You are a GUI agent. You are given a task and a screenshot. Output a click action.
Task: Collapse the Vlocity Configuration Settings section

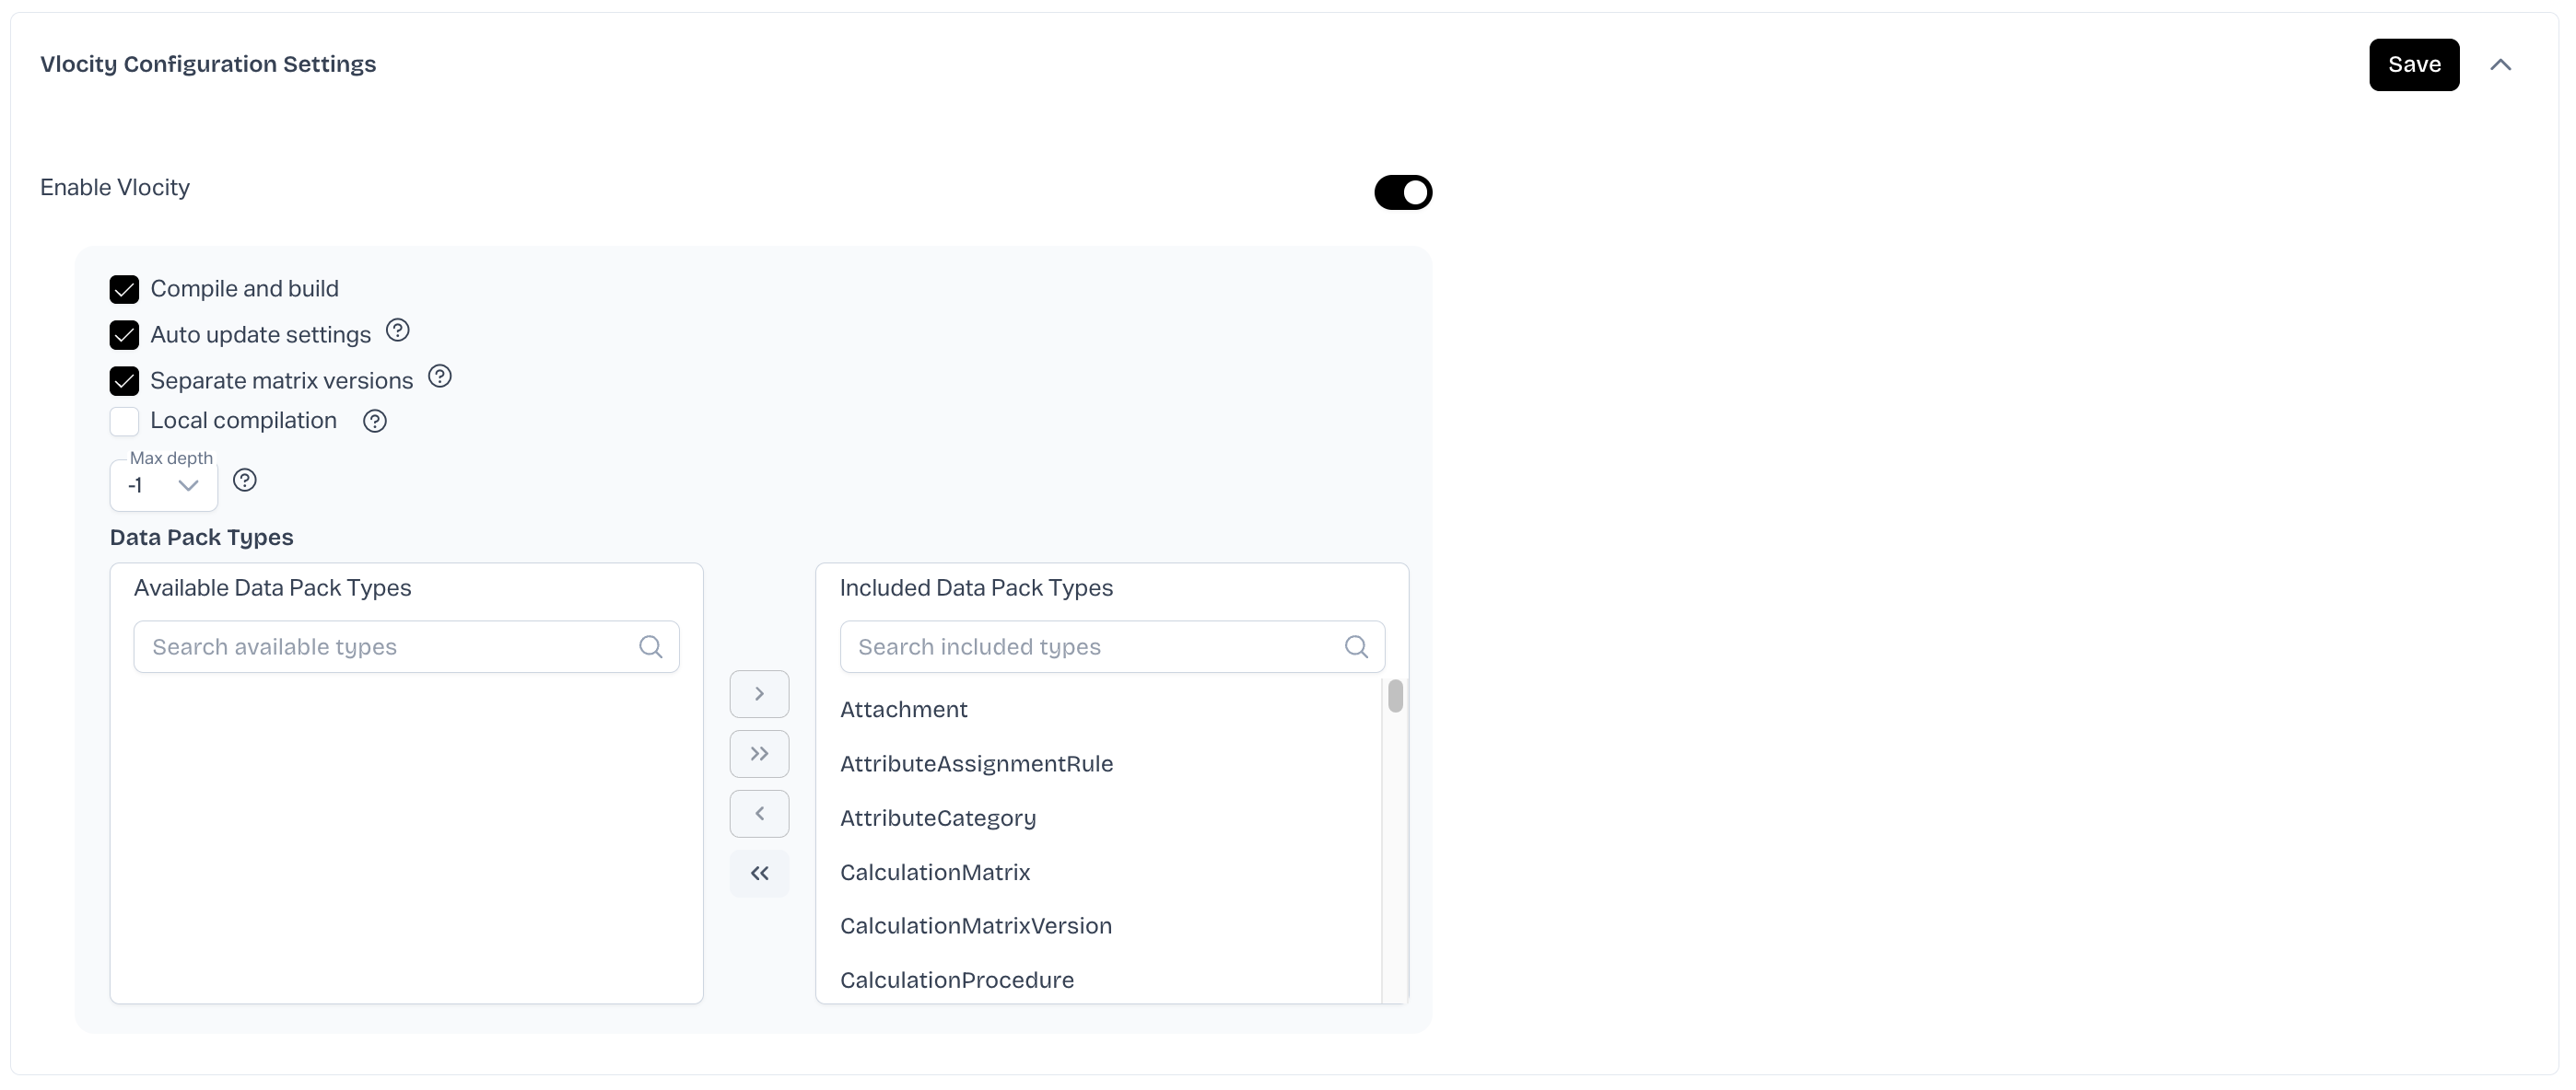(x=2501, y=65)
